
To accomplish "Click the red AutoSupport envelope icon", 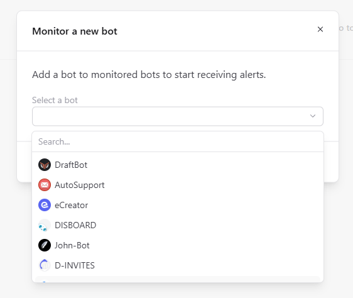I will point(45,185).
